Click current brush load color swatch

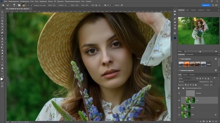[x=23, y=5]
